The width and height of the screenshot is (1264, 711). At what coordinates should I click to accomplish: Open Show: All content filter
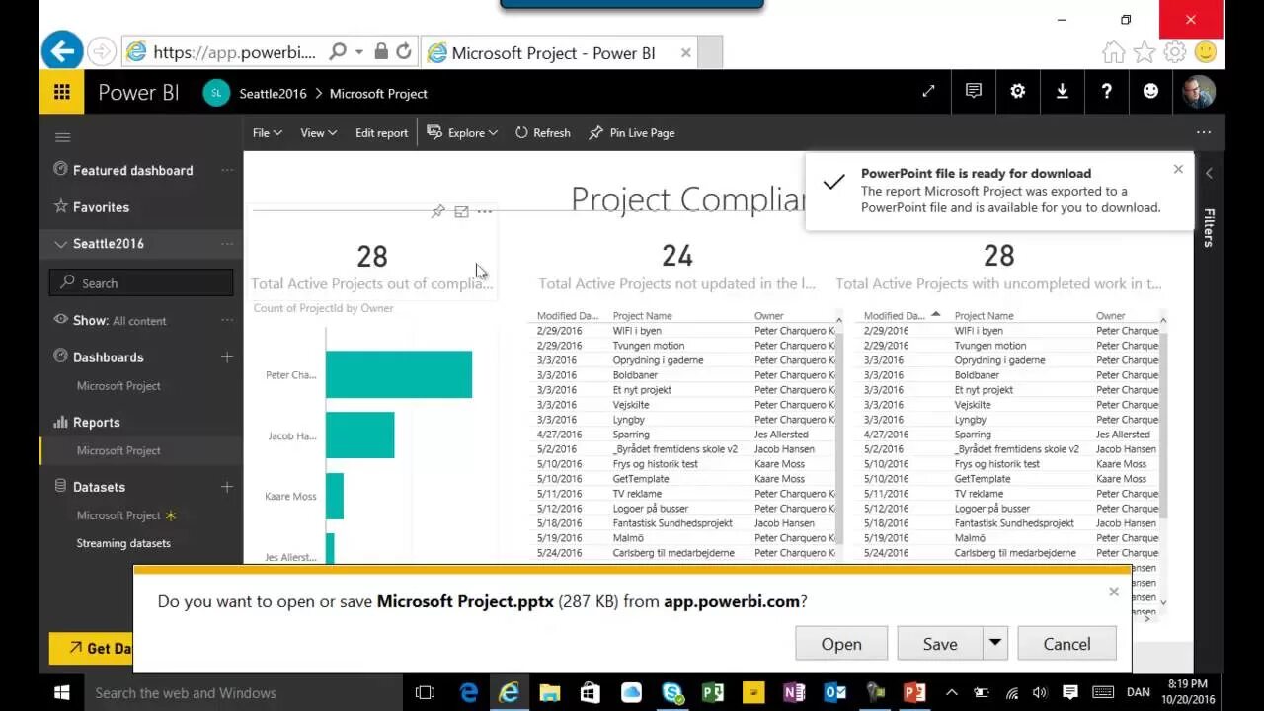click(119, 320)
